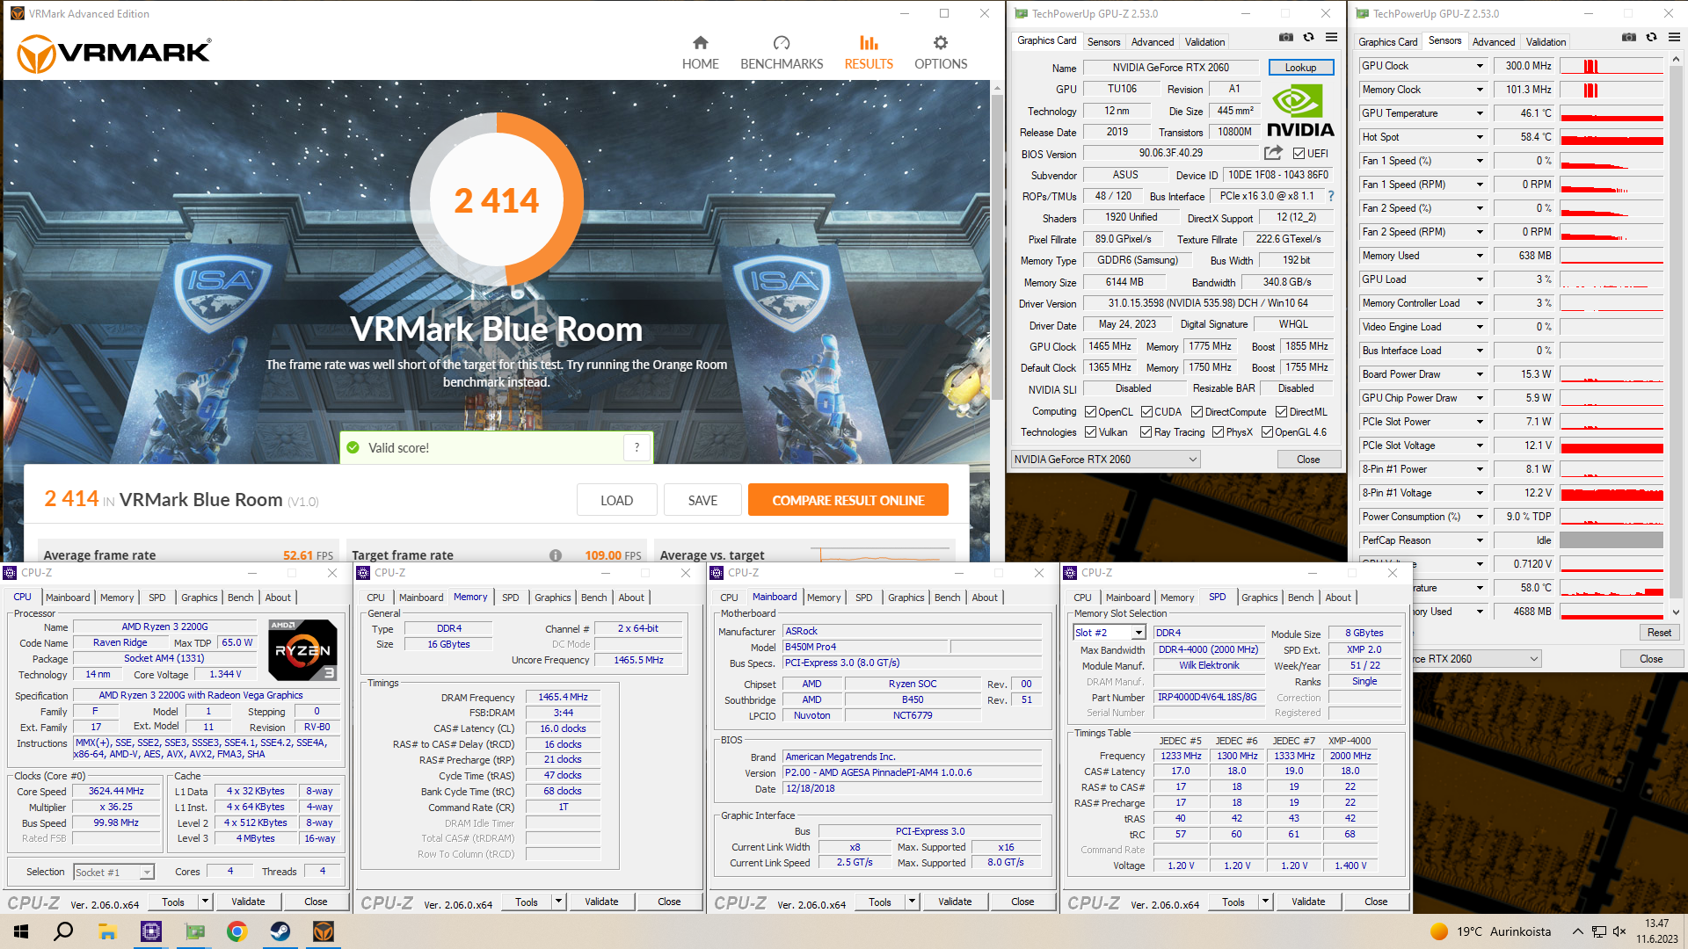
Task: Toggle CUDA checkbox
Action: tap(1146, 412)
